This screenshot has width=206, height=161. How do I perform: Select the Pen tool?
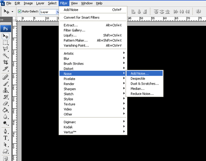click(5, 131)
